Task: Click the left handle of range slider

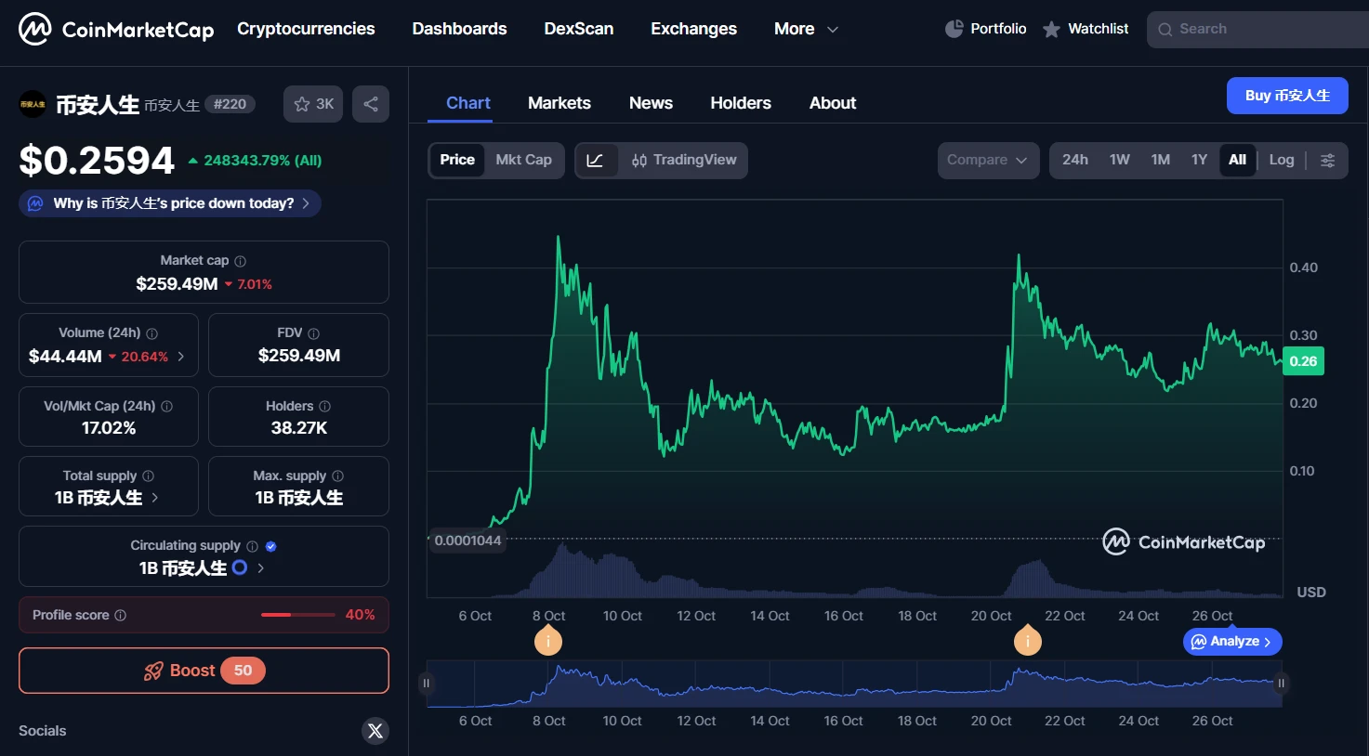Action: tap(427, 684)
